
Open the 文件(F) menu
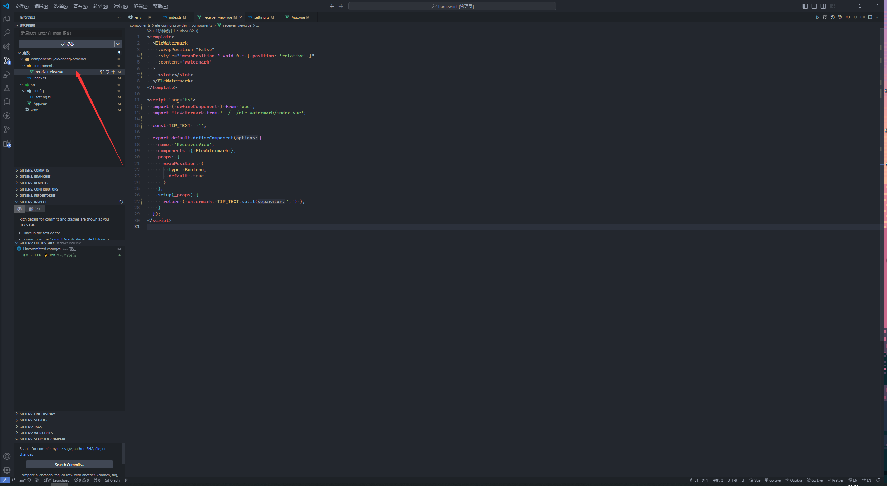pos(22,6)
